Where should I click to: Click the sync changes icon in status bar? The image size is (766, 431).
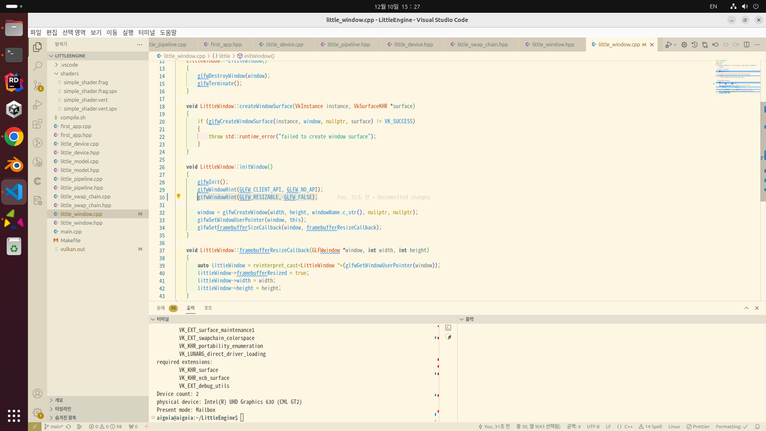69,427
